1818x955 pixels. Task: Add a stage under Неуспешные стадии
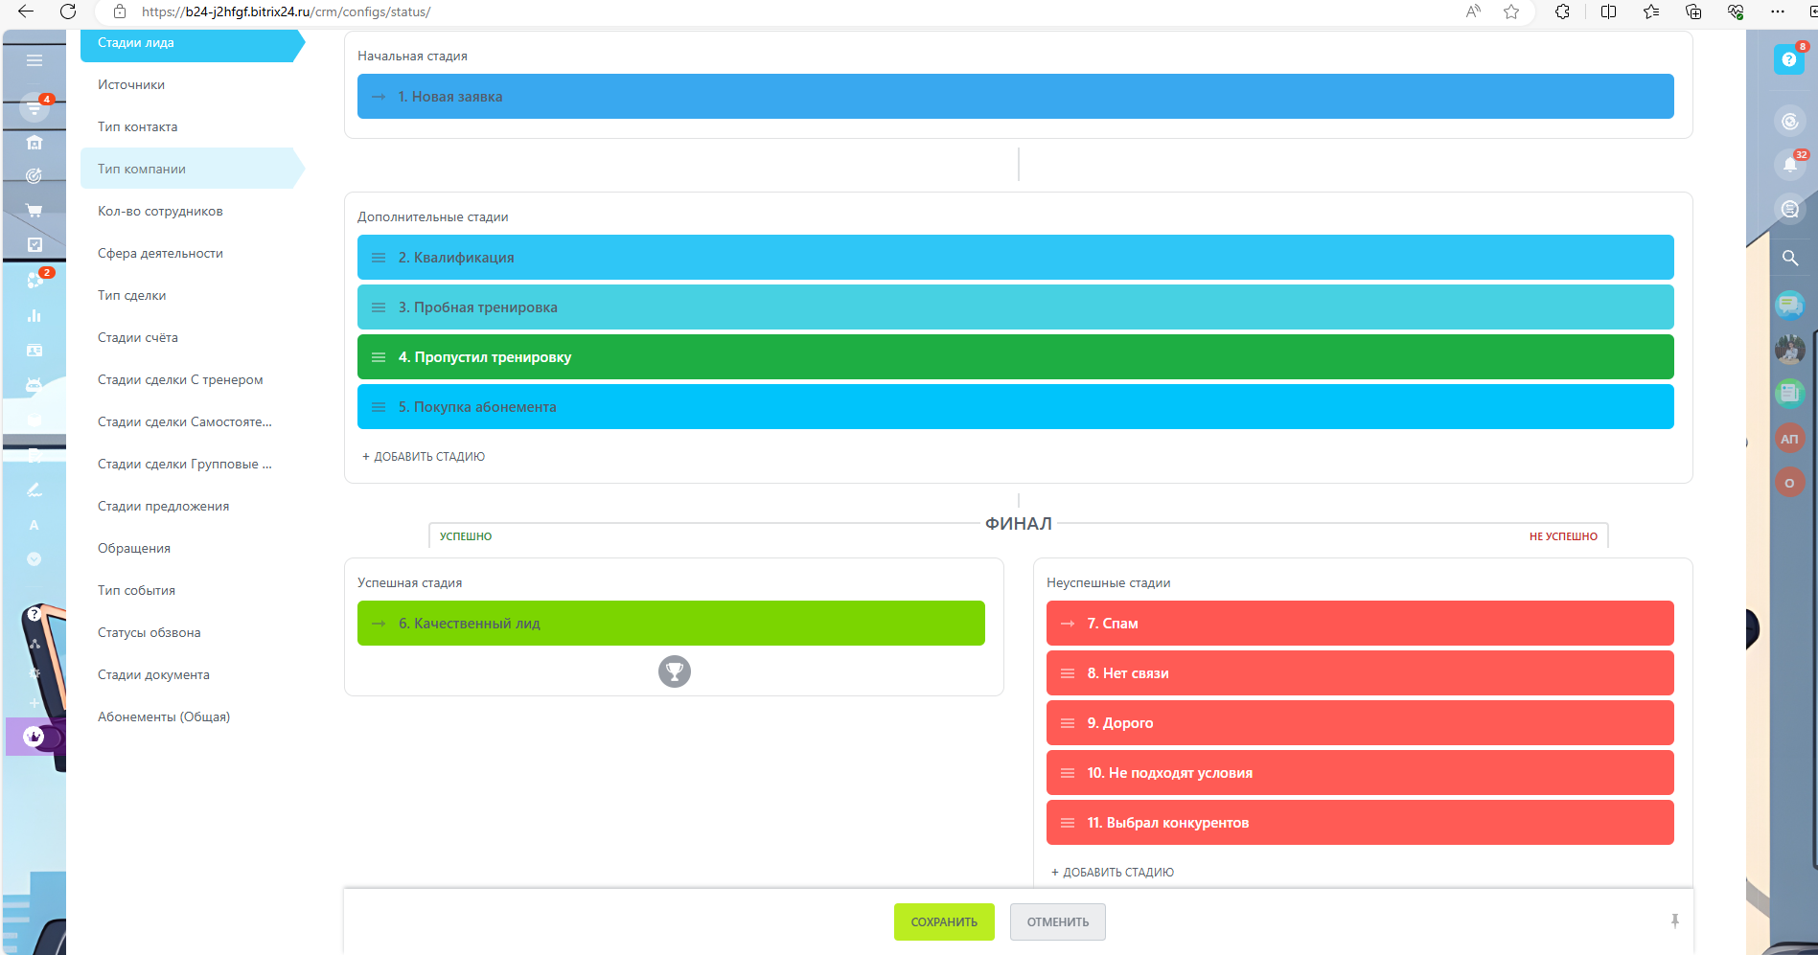tap(1113, 873)
